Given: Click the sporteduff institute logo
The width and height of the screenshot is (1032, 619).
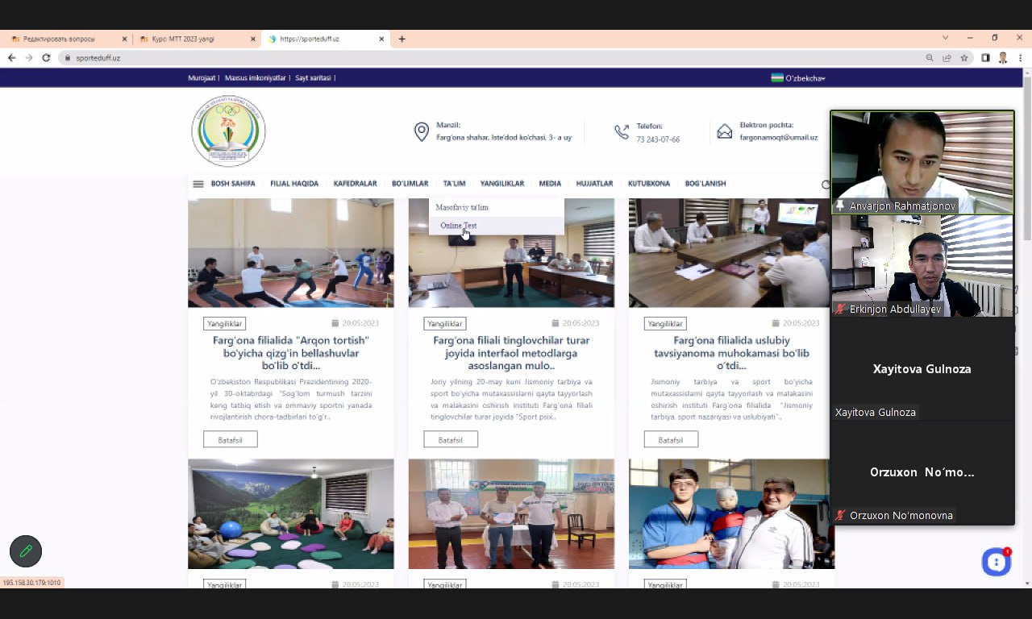Looking at the screenshot, I should point(228,131).
